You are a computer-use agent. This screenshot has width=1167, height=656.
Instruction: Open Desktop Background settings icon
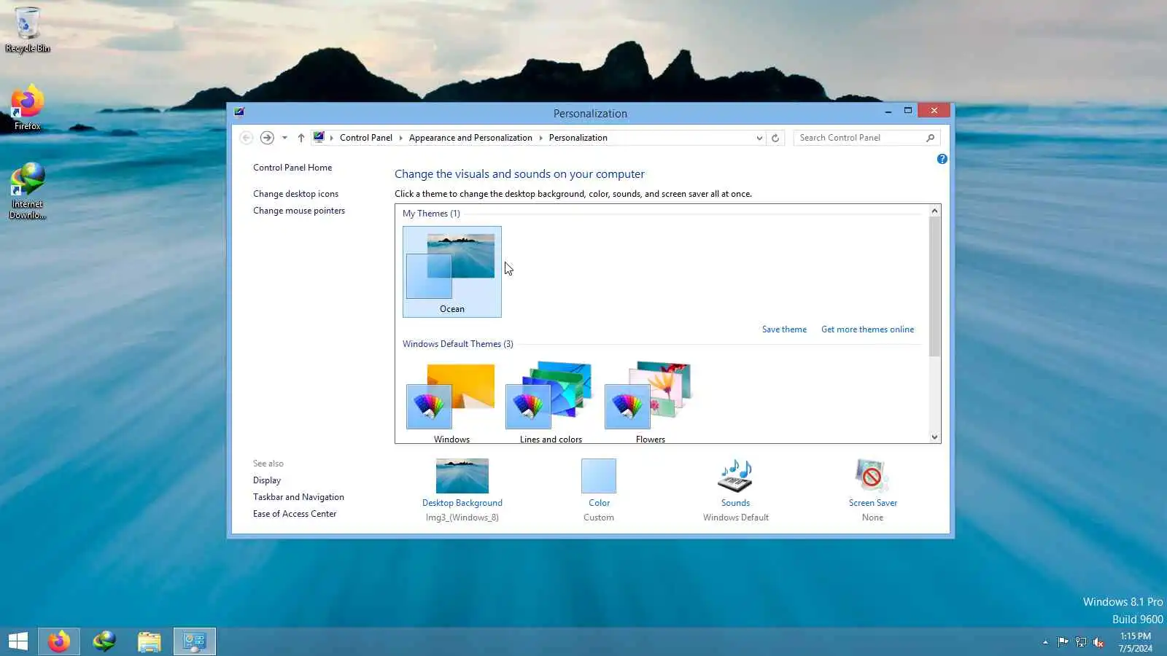click(x=462, y=476)
